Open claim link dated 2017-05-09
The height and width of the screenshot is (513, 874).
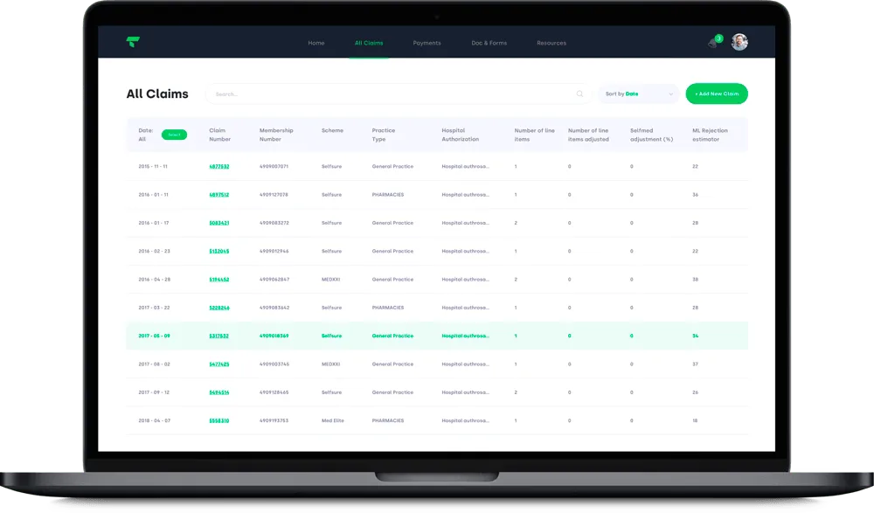click(219, 336)
